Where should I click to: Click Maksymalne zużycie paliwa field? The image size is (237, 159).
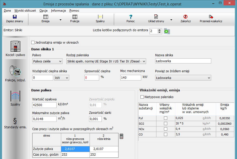tap(44, 119)
